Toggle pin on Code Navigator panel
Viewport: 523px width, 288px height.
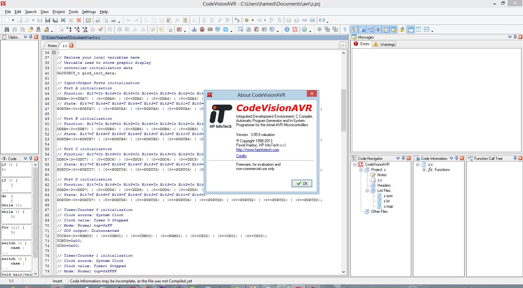[403, 158]
